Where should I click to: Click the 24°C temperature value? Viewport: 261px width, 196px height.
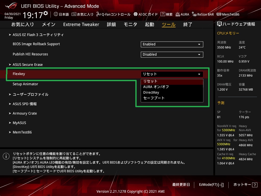(x=242, y=47)
